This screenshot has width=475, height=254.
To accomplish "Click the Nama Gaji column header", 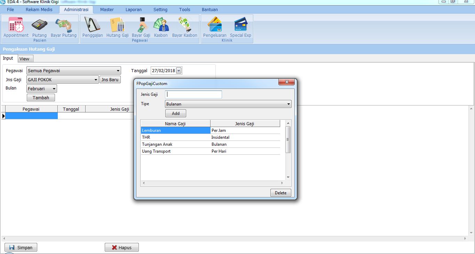I will coord(175,124).
